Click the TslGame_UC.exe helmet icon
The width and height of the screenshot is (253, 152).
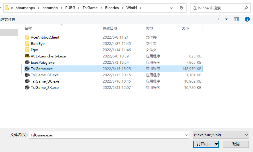[27, 81]
